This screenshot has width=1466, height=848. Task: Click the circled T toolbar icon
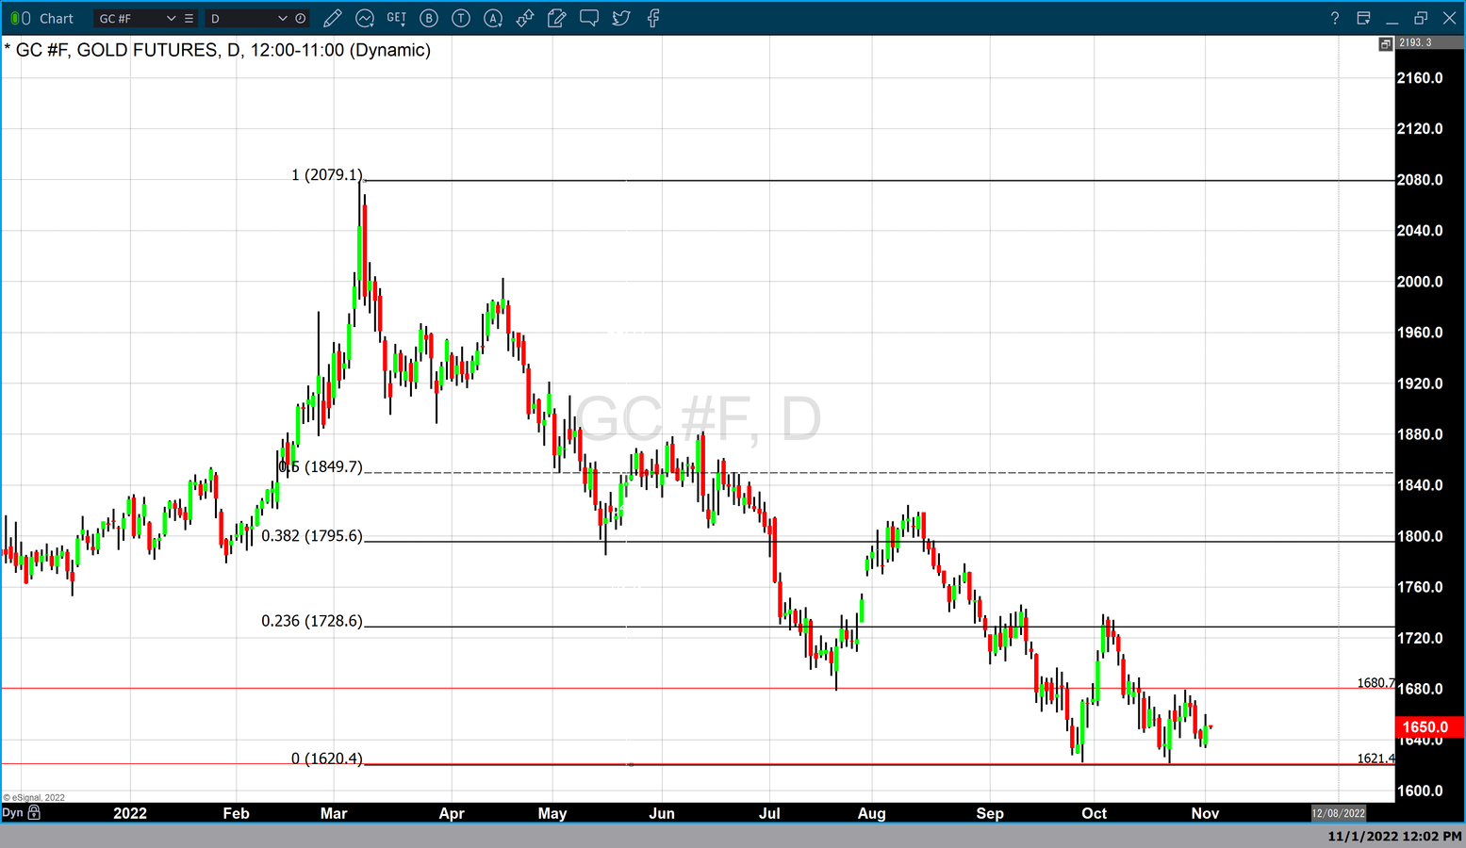461,18
